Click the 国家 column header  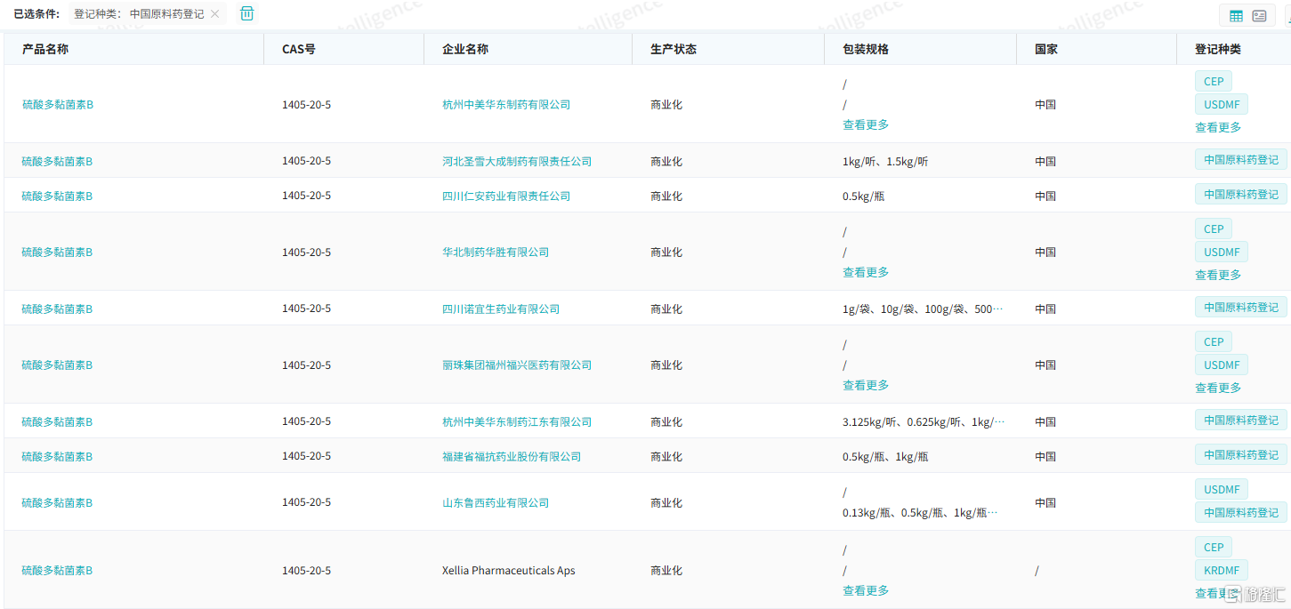coord(1046,49)
